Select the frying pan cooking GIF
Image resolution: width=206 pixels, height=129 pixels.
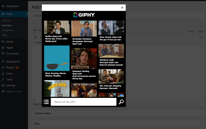57,58
